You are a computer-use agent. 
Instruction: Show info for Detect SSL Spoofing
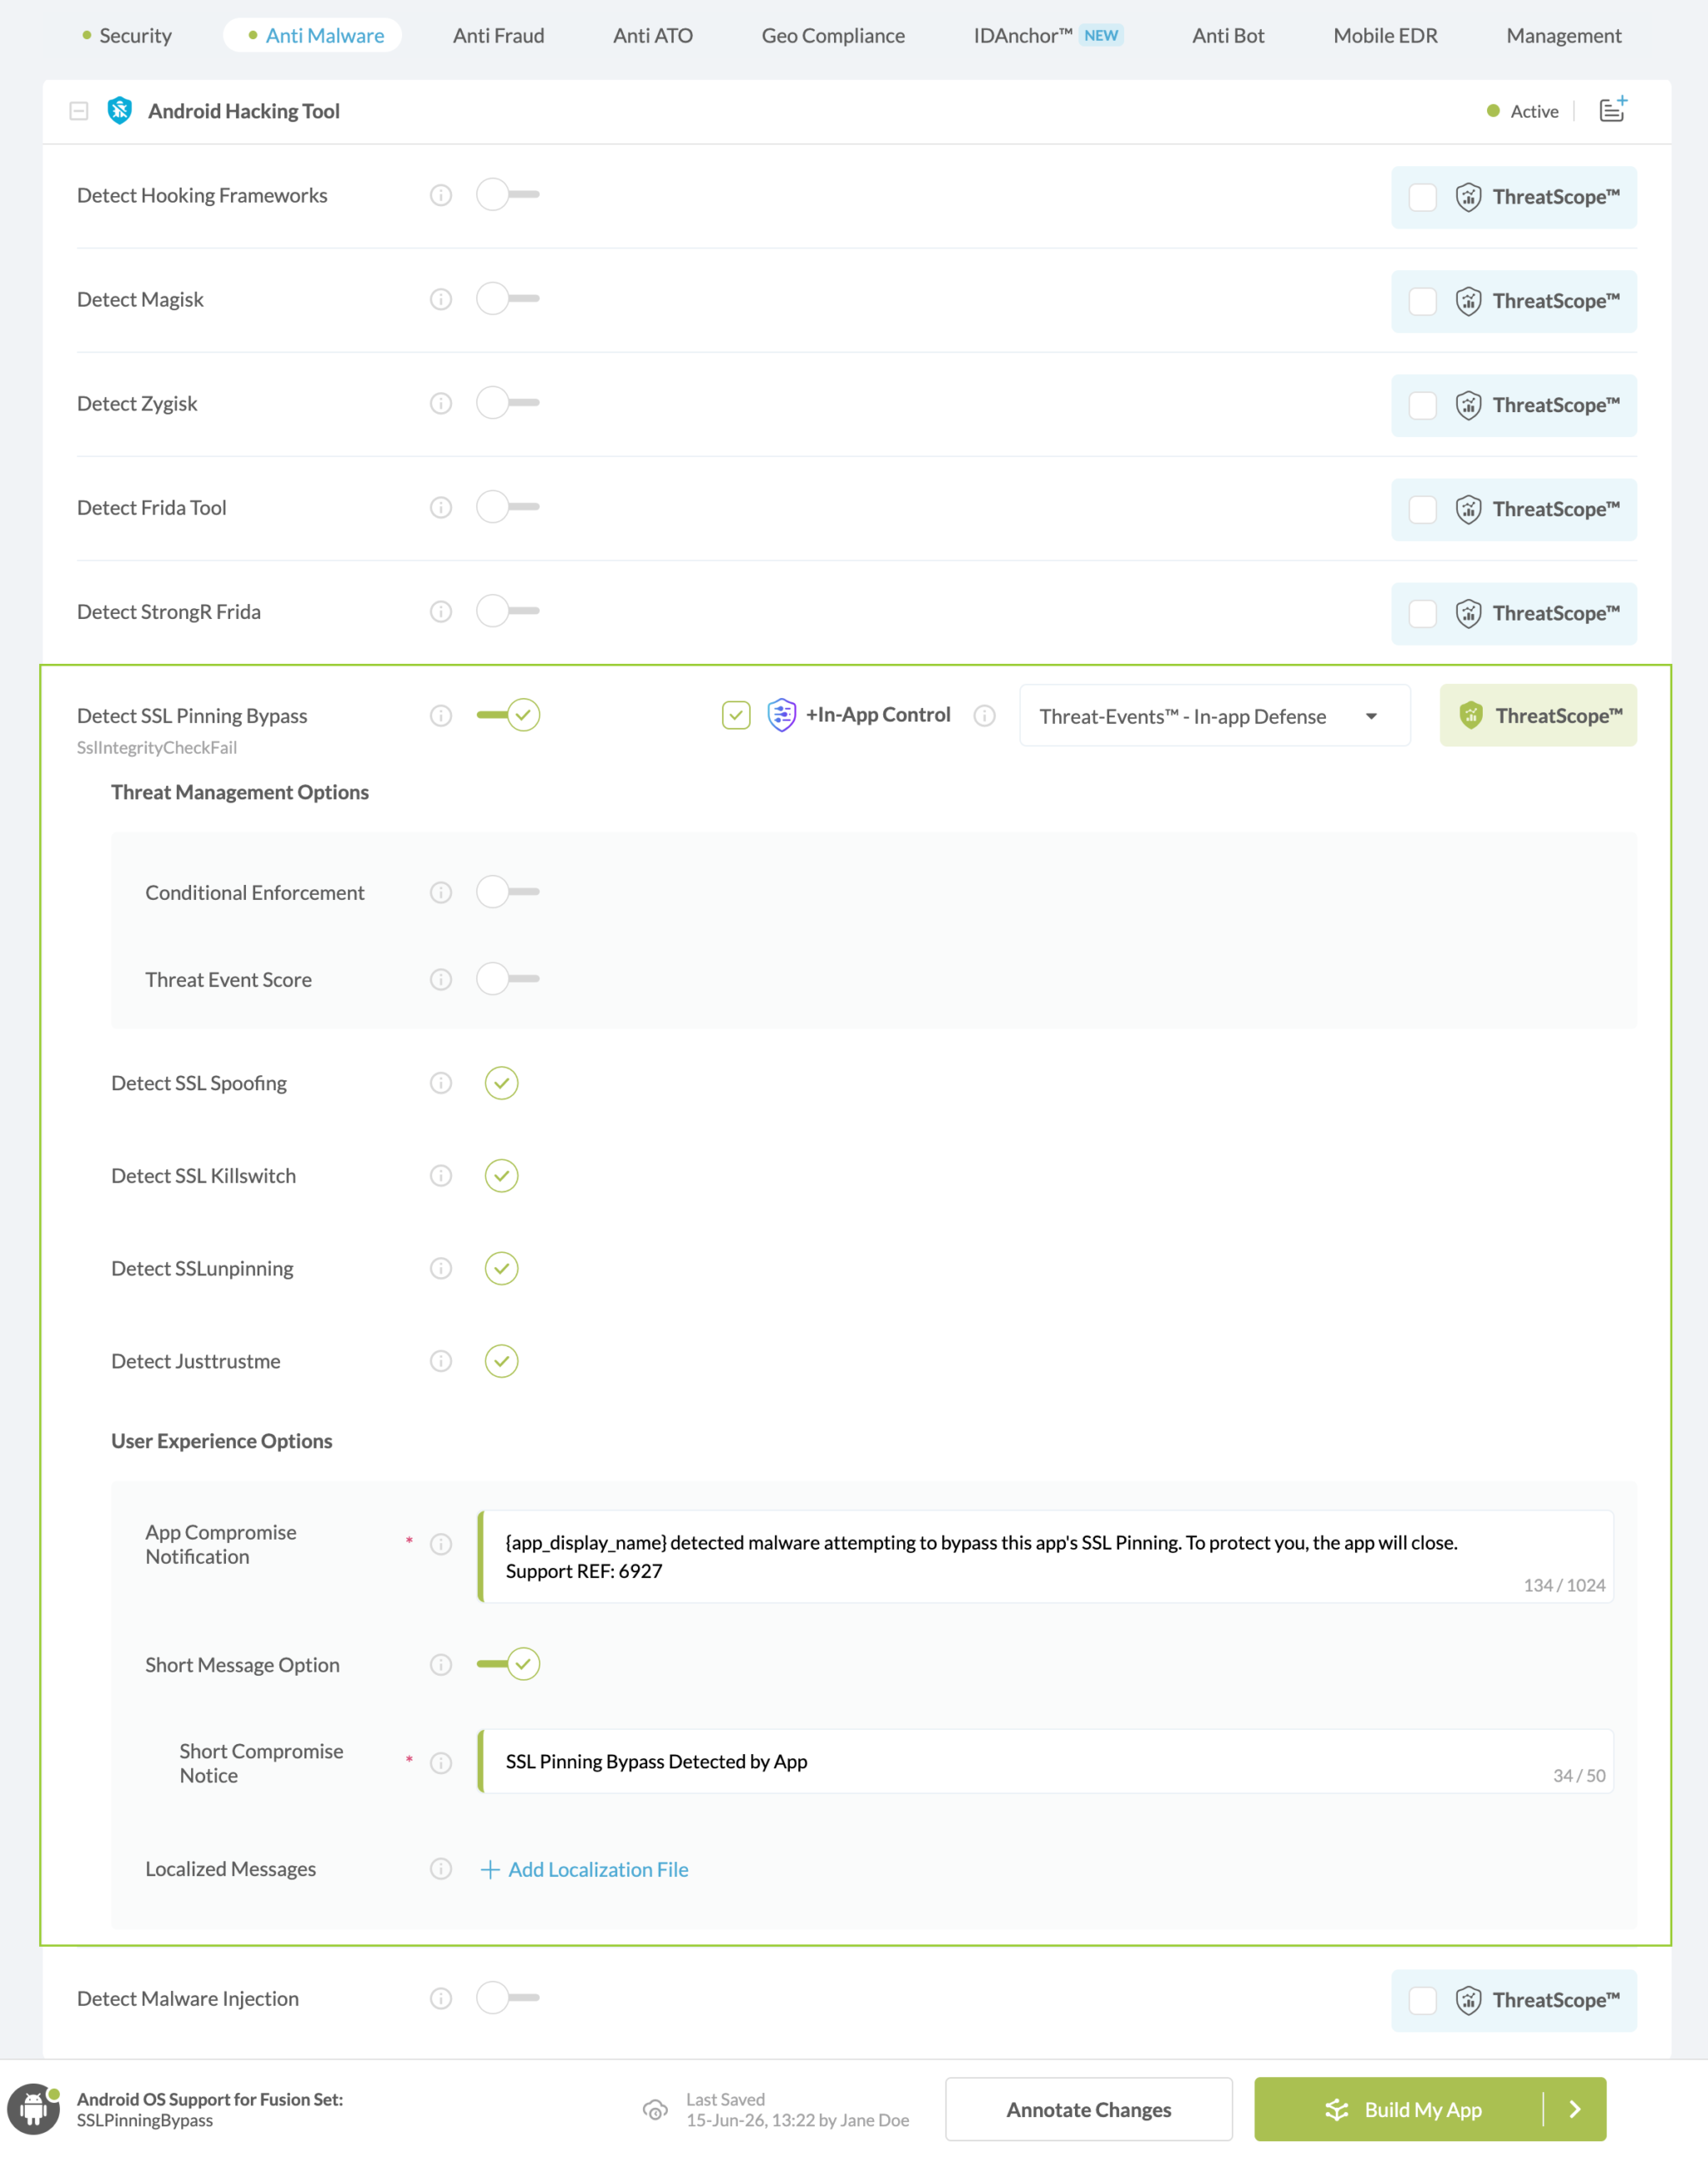point(441,1083)
